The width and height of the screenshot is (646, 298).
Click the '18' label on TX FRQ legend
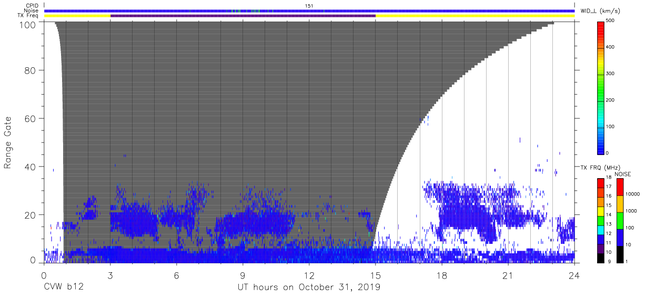[608, 178]
